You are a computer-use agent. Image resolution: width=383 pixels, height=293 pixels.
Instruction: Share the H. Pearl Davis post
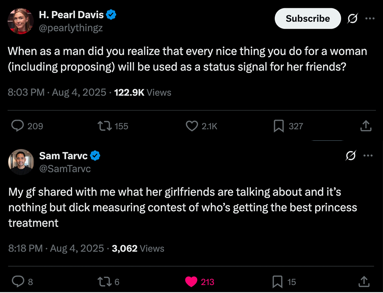[366, 126]
